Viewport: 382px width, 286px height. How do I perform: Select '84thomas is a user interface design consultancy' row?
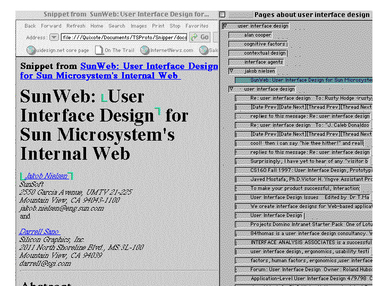303,233
